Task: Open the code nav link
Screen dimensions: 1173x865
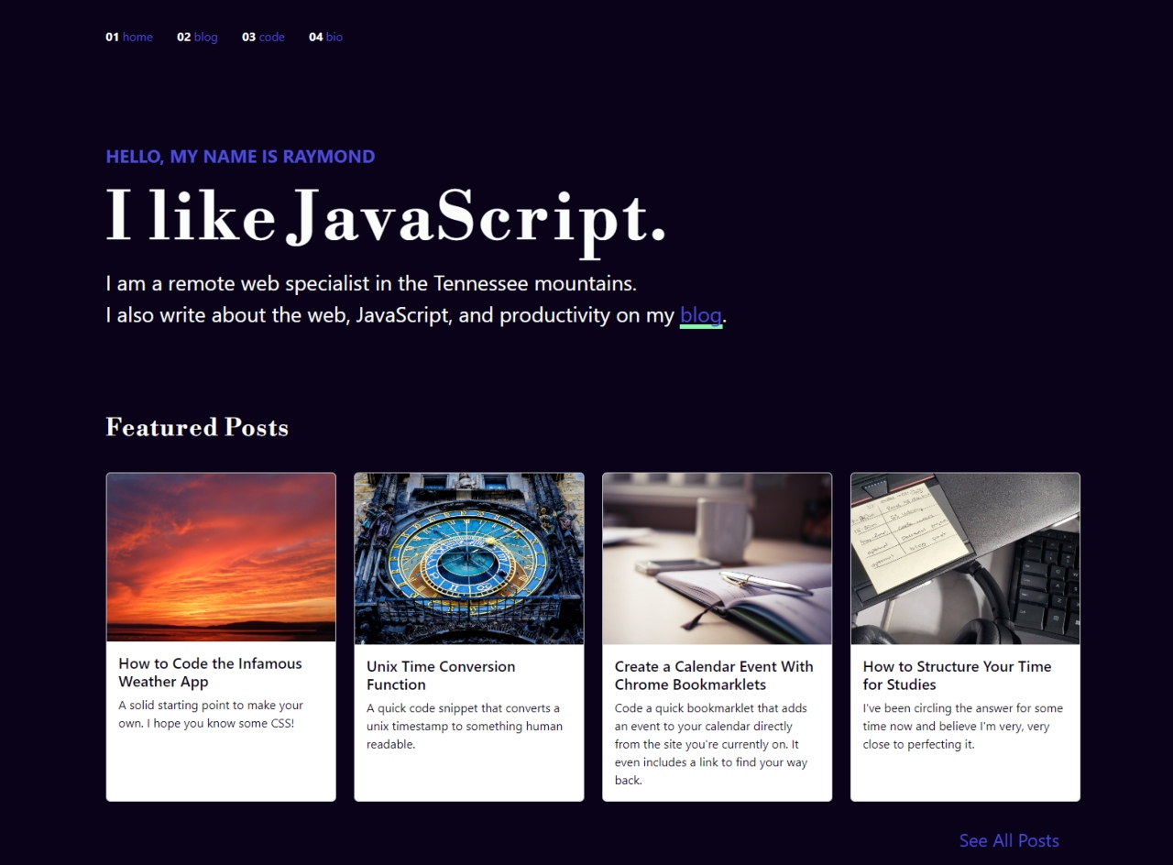Action: (272, 38)
